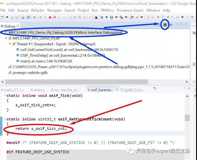Collapse the MPC5744P_FPU_Demo_Prj.elf node
Image resolution: width=197 pixels, height=160 pixels.
point(6,38)
